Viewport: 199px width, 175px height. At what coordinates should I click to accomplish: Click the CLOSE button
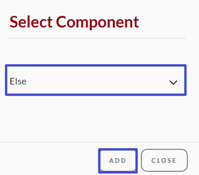point(164,161)
